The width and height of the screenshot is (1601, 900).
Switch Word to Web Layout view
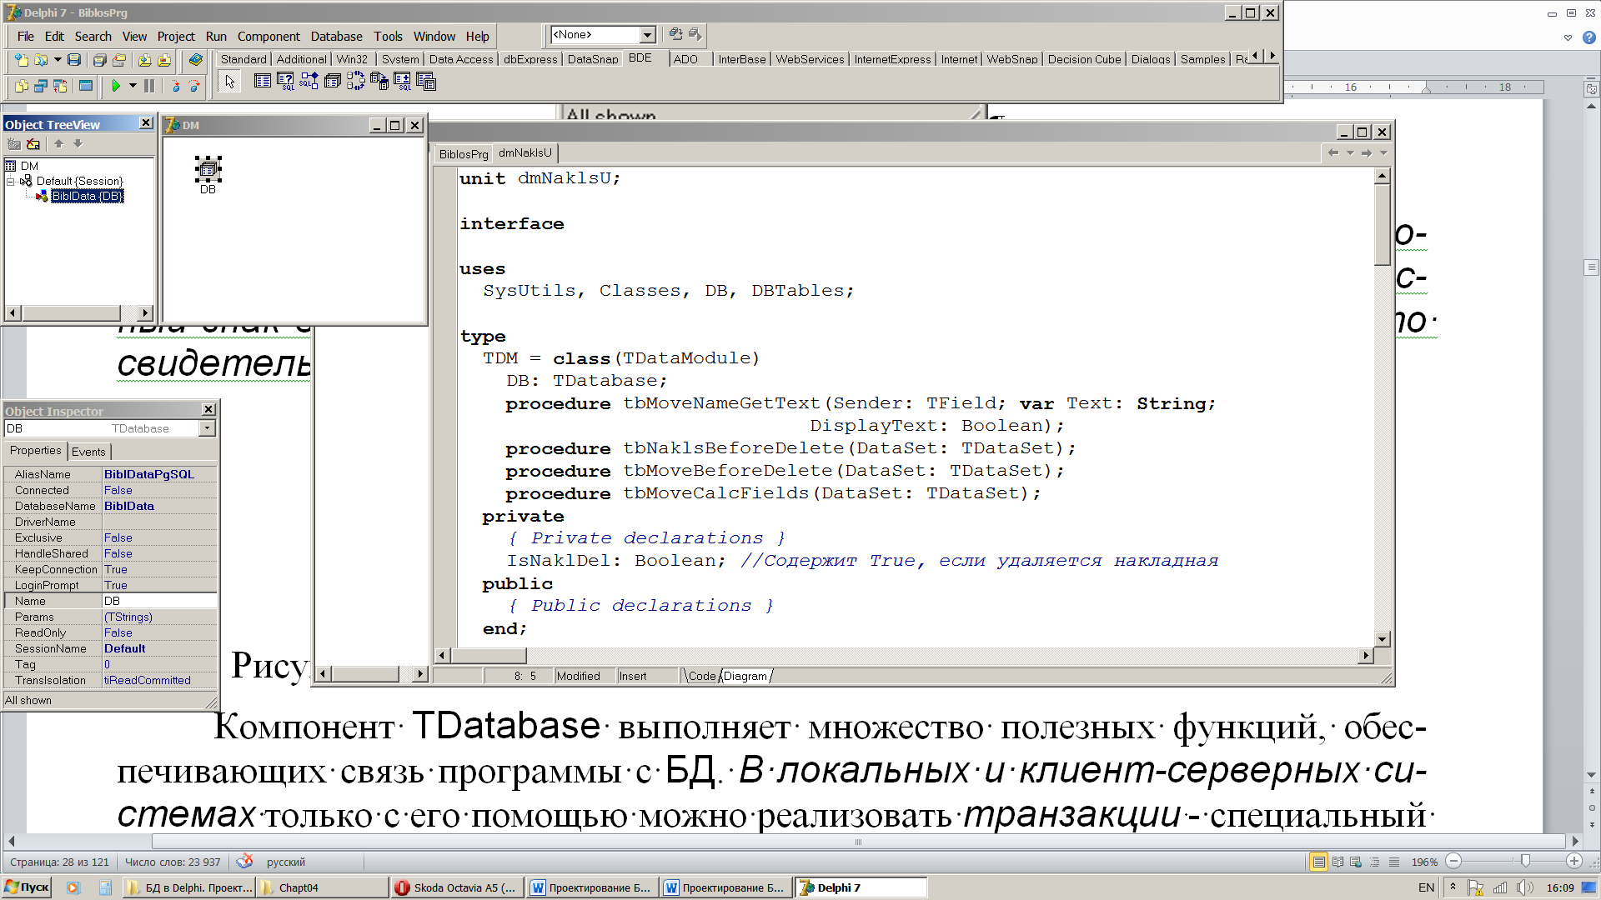click(x=1356, y=862)
